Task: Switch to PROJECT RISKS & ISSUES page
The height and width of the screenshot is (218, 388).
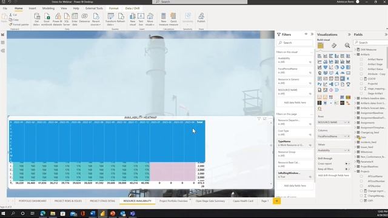Action: point(68,201)
